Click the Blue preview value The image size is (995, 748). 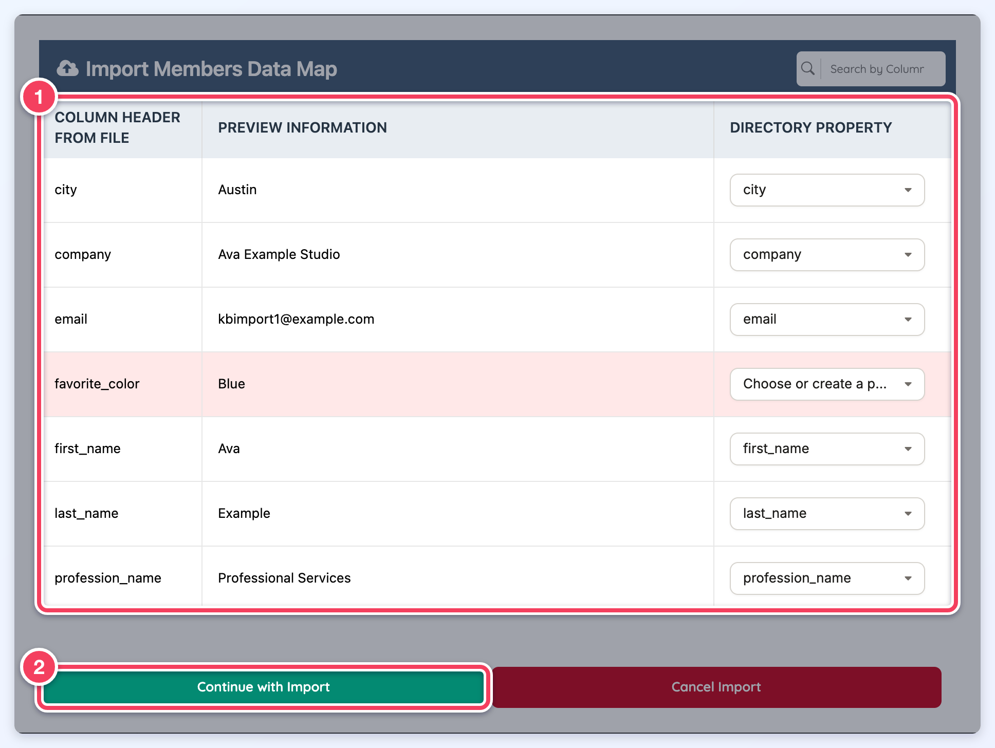click(x=232, y=384)
